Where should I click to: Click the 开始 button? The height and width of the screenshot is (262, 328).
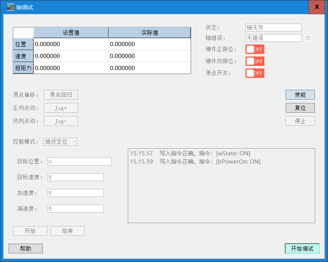(30, 231)
